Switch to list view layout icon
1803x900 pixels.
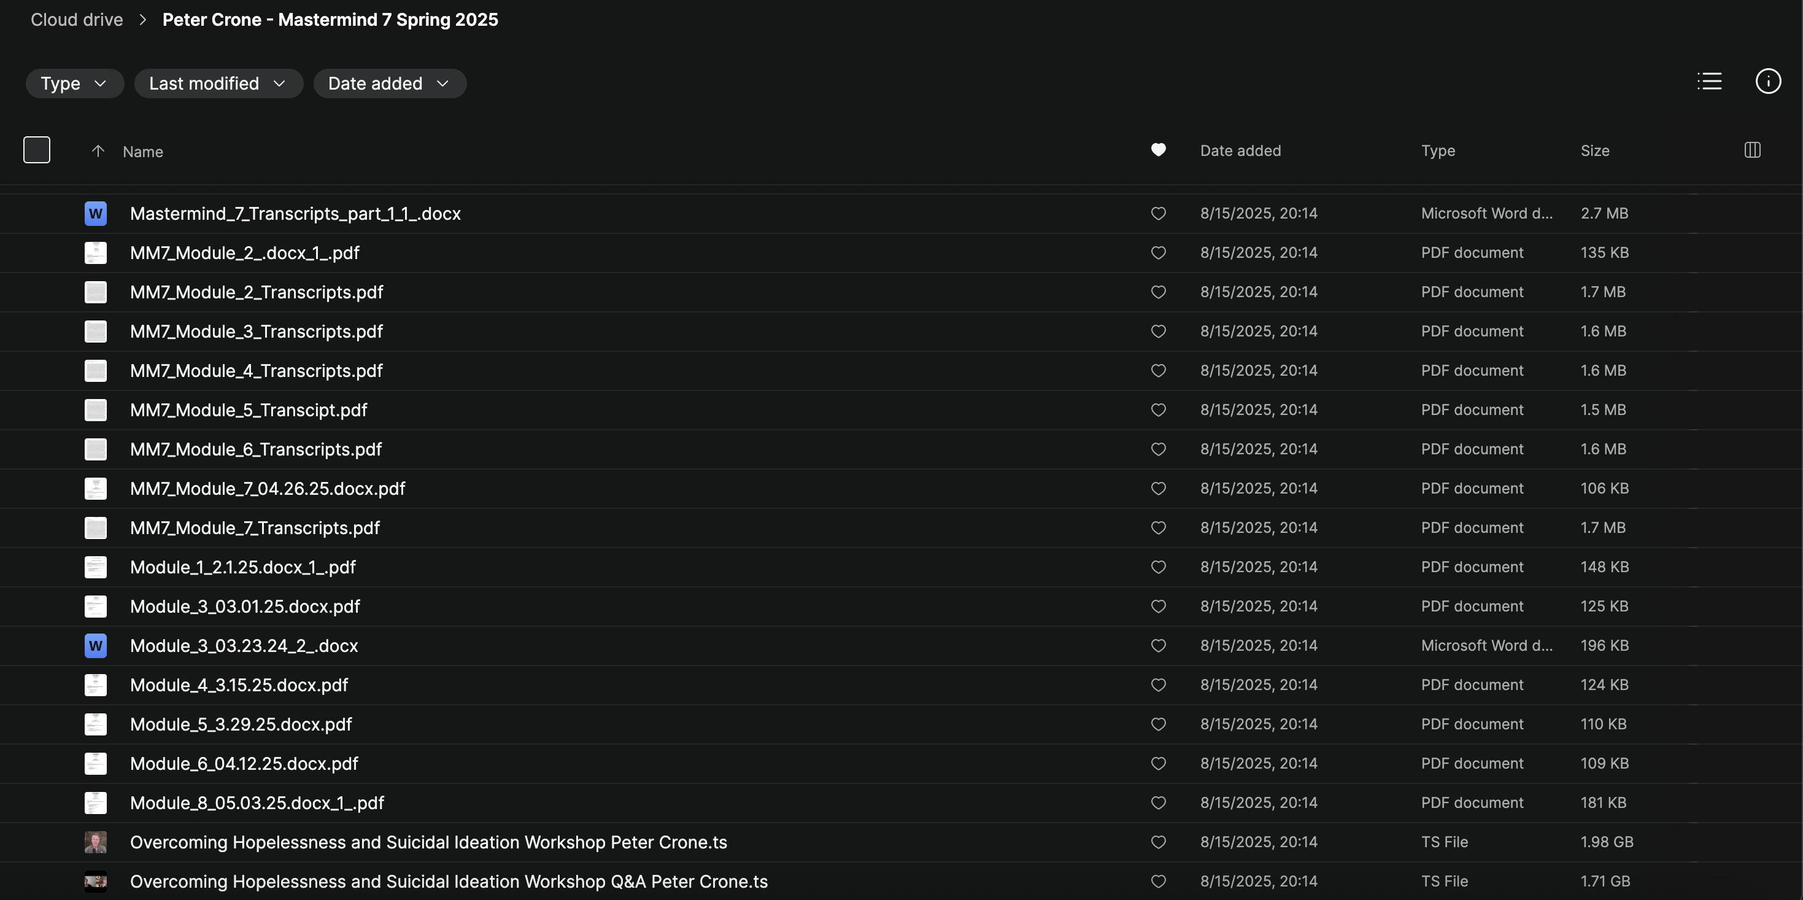tap(1709, 81)
